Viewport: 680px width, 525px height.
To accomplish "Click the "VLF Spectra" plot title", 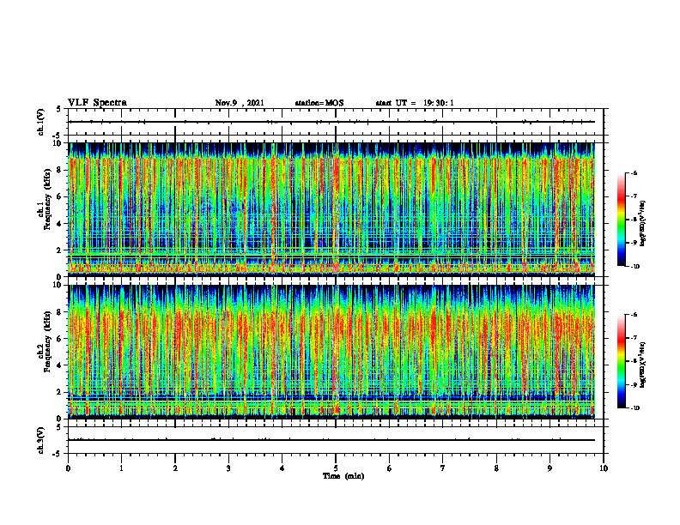I will pos(97,103).
